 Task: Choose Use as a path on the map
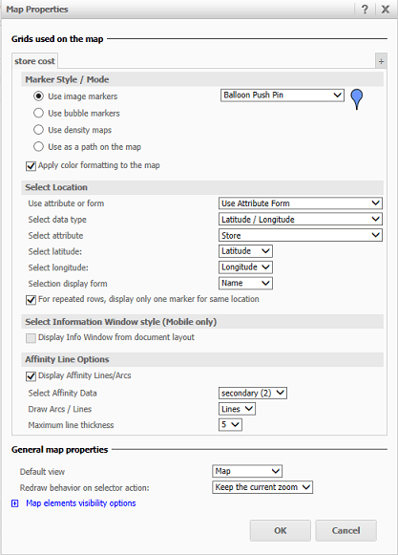(38, 146)
